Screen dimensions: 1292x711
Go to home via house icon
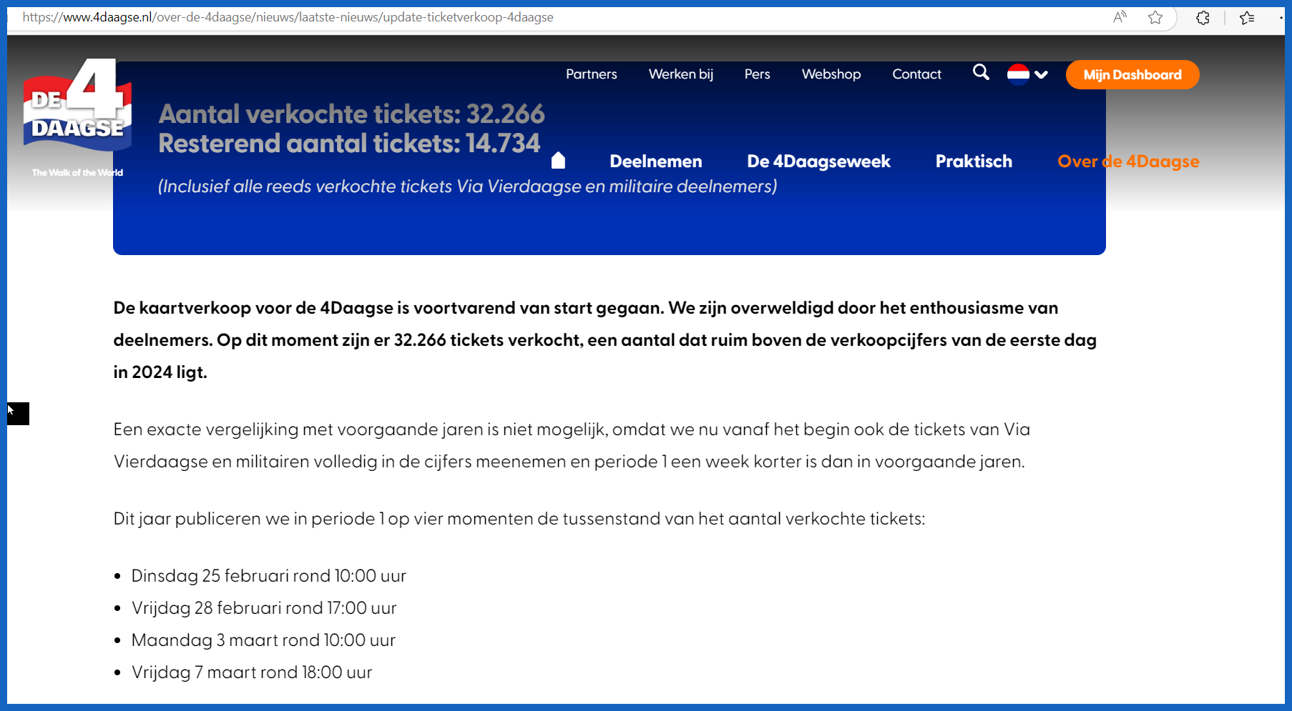pyautogui.click(x=558, y=161)
